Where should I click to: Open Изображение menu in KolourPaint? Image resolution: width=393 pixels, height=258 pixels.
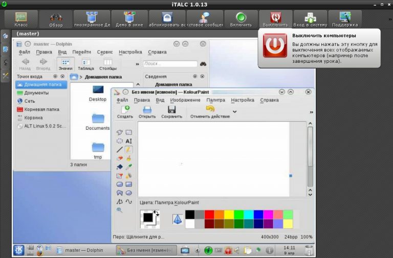pyautogui.click(x=185, y=100)
